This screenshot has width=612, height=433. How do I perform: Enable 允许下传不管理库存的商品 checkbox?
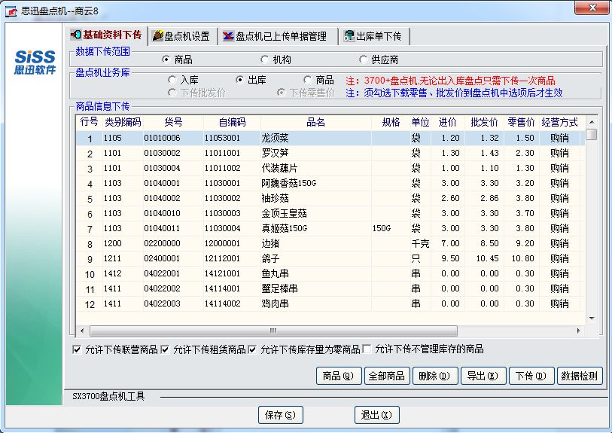pos(367,349)
